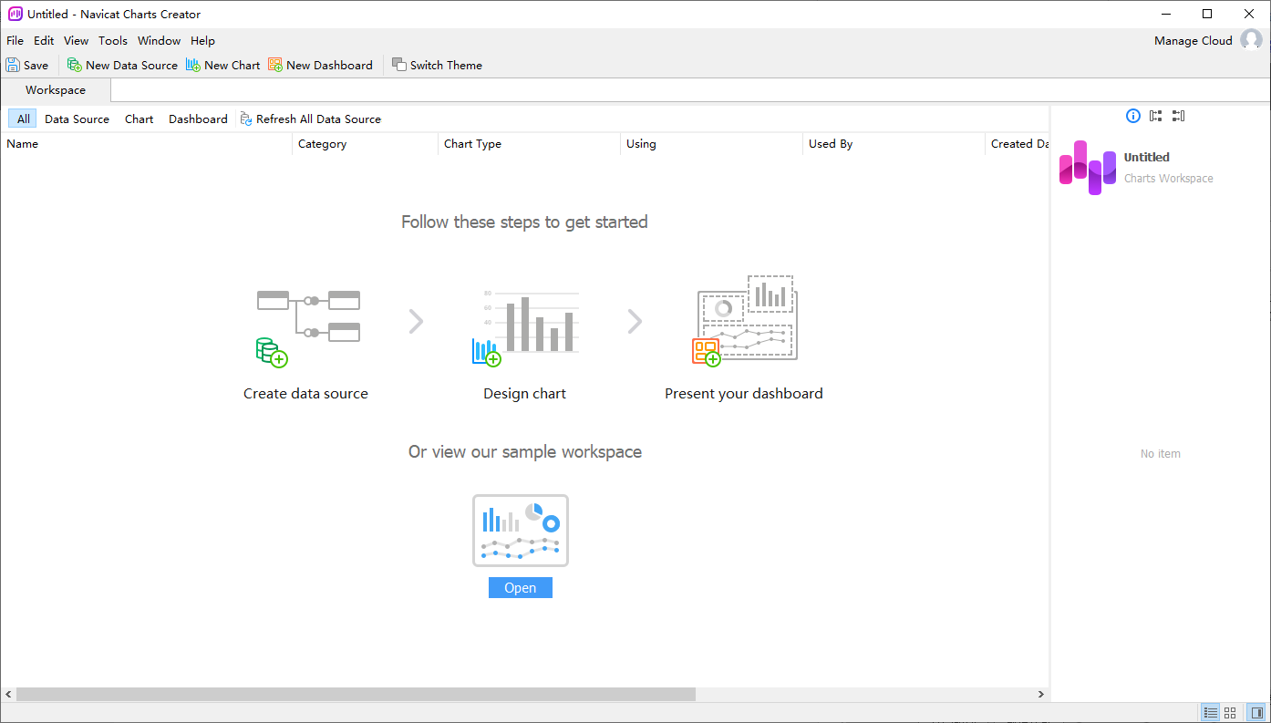The image size is (1271, 723).
Task: Filter list by Dashboard
Action: pyautogui.click(x=198, y=119)
